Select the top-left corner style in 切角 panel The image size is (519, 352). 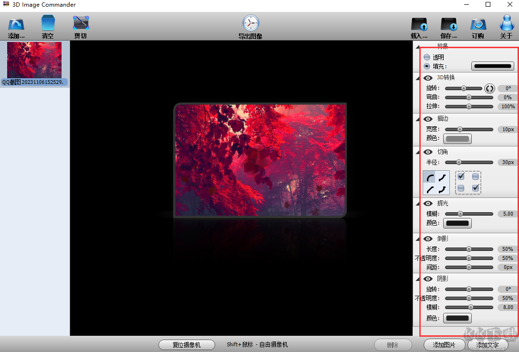coord(430,176)
